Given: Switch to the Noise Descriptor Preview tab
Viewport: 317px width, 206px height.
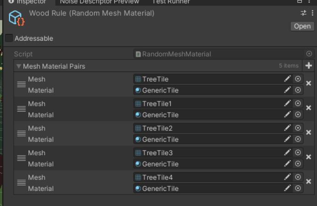Looking at the screenshot, I should tap(100, 2).
